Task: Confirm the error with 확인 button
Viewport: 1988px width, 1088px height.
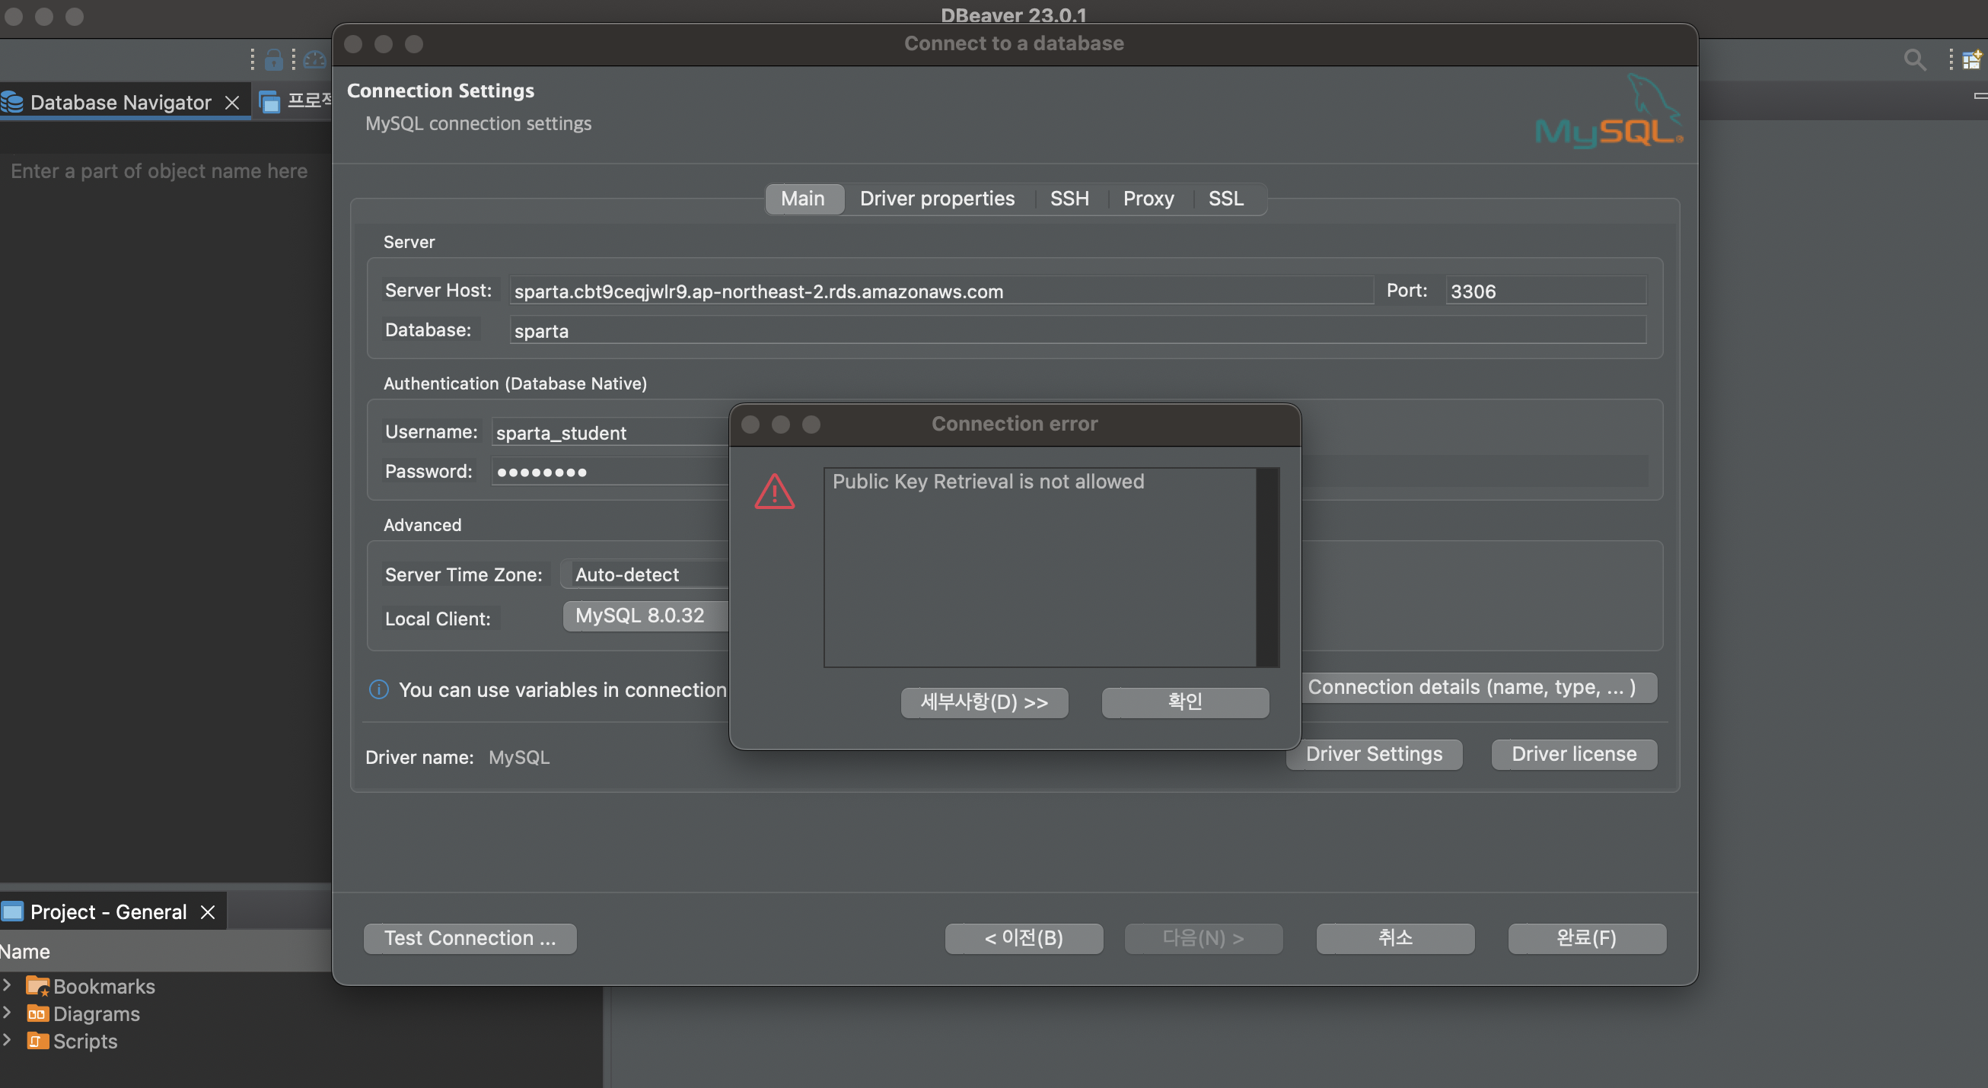Action: click(1184, 702)
